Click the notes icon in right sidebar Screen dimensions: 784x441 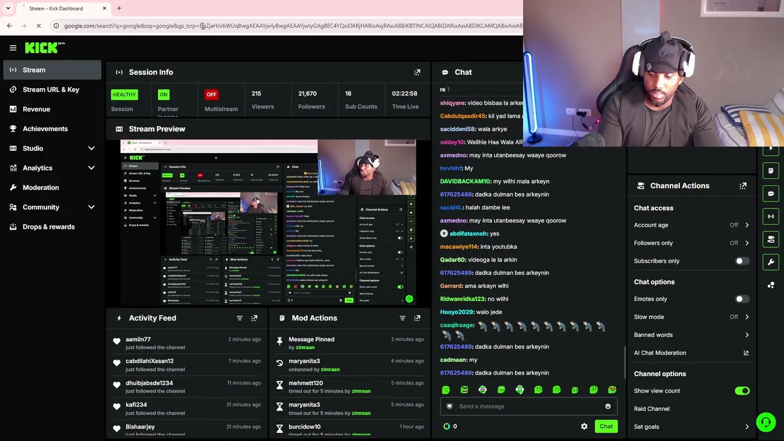771,171
